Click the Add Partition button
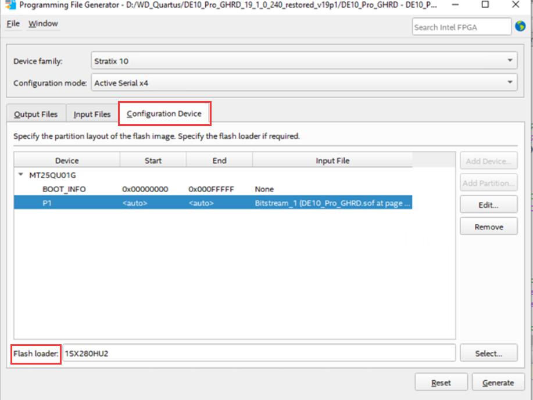Viewport: 533px width, 400px height. [488, 183]
